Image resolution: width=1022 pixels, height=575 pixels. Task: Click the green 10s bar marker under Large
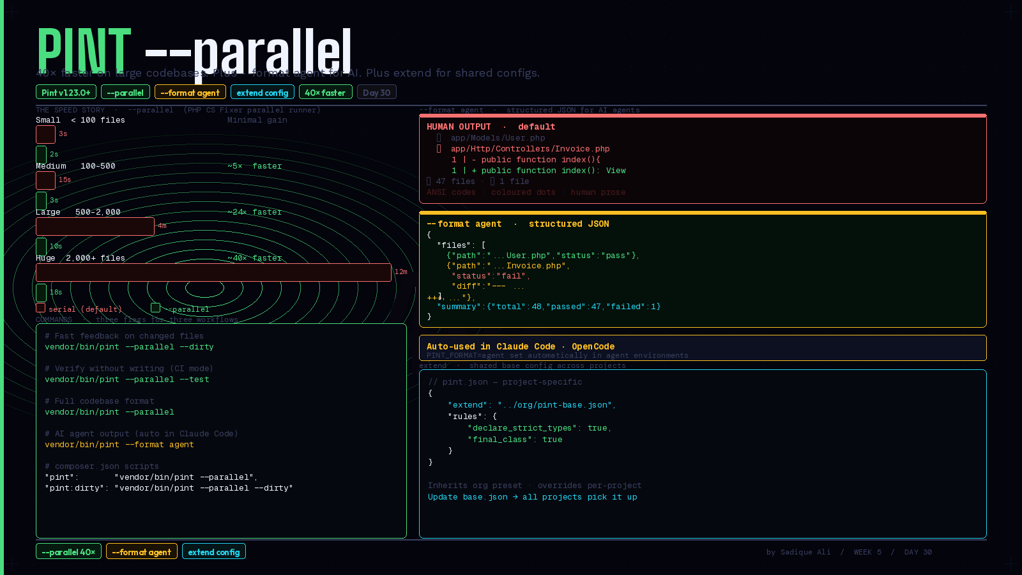41,246
